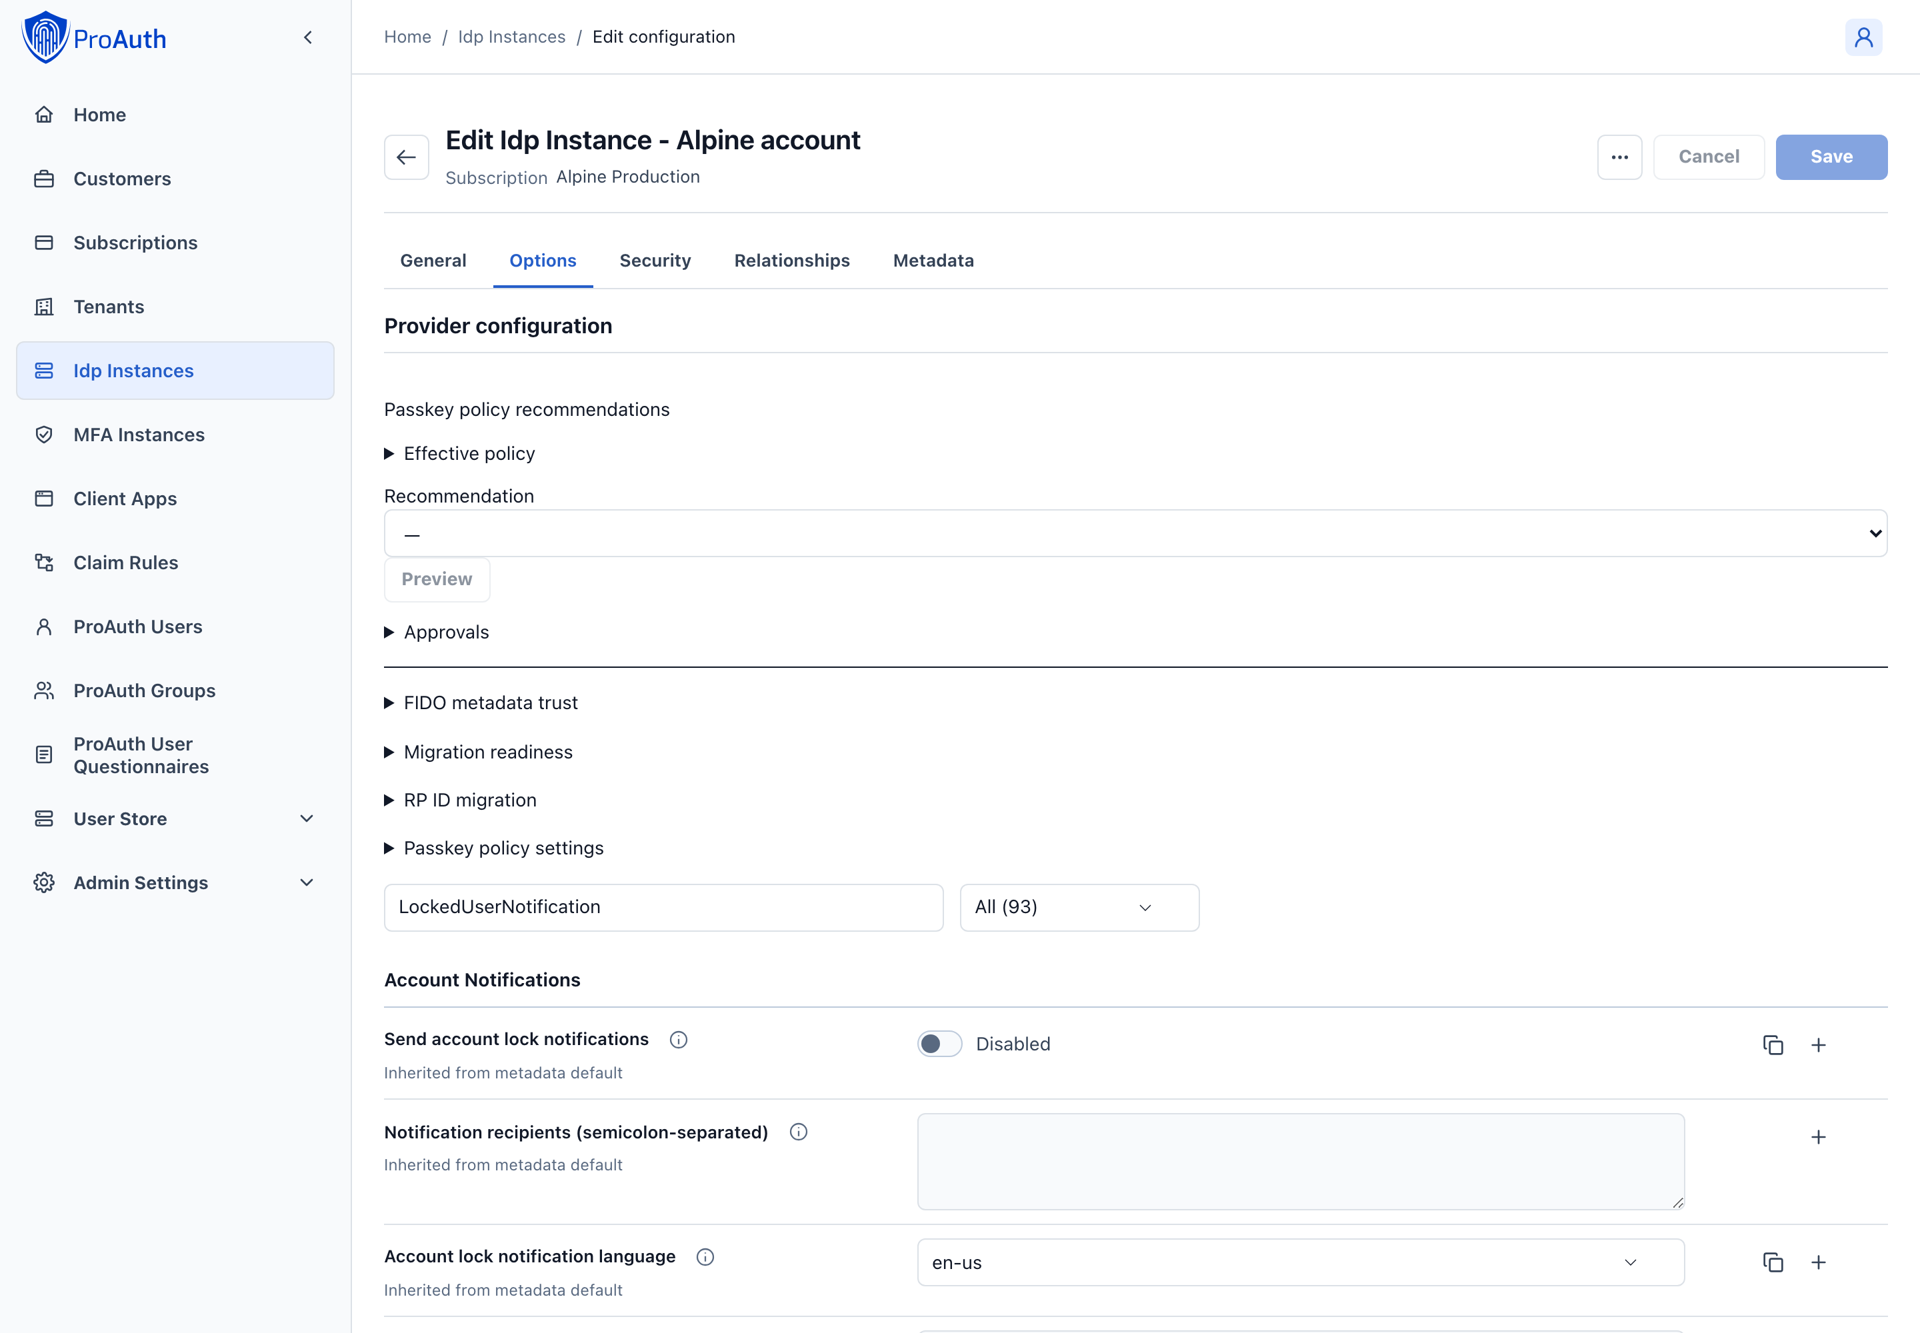
Task: Click plus icon for Send account lock notifications
Action: click(x=1818, y=1045)
